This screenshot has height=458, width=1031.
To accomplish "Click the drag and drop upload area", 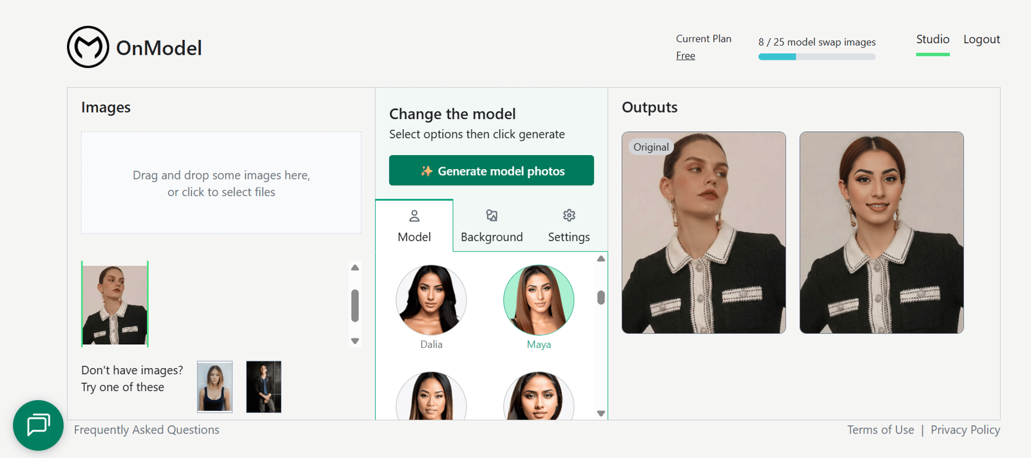I will pyautogui.click(x=221, y=183).
